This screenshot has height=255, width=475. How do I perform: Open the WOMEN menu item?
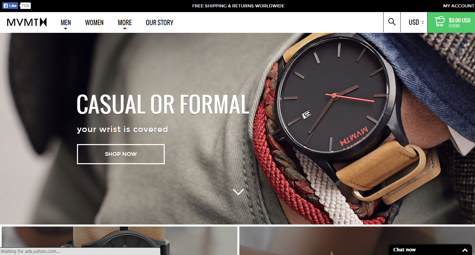[94, 22]
